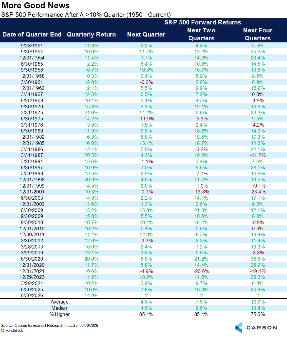Click the @ryandetrick handle

pyautogui.click(x=12, y=331)
